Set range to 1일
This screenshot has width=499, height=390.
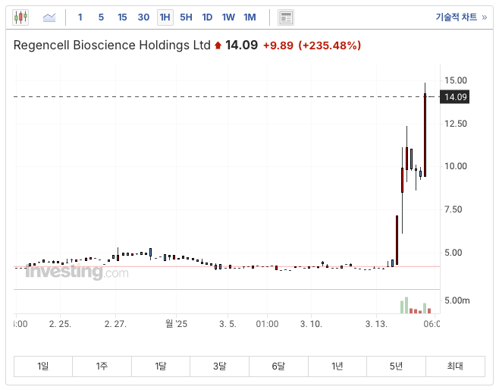pos(43,366)
